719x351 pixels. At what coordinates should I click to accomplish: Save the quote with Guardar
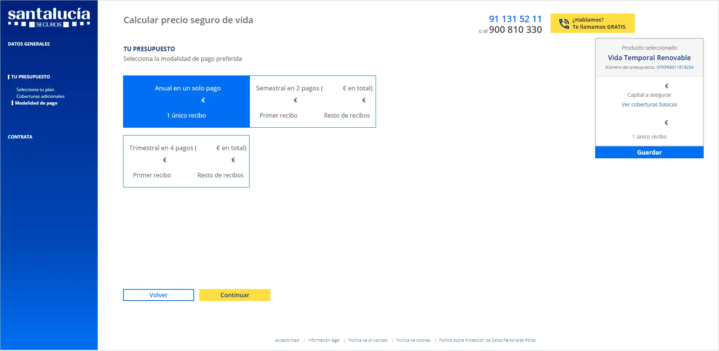(x=649, y=152)
